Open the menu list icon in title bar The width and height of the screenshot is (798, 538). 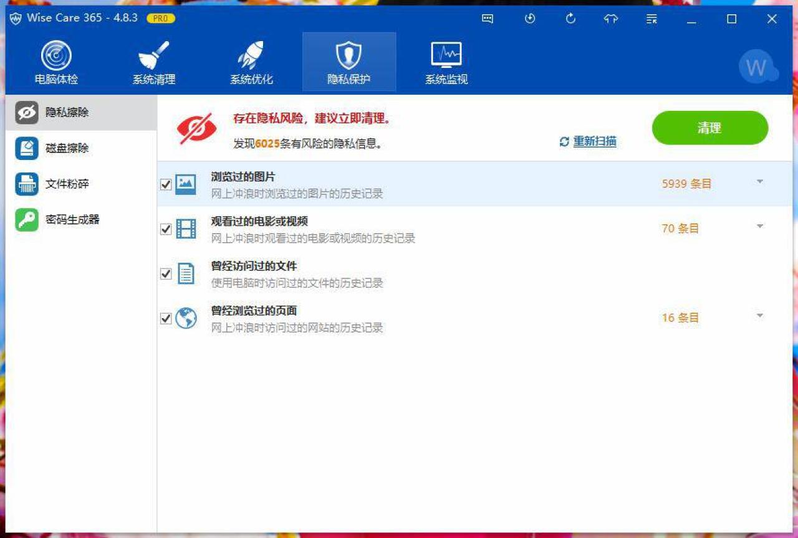tap(651, 19)
